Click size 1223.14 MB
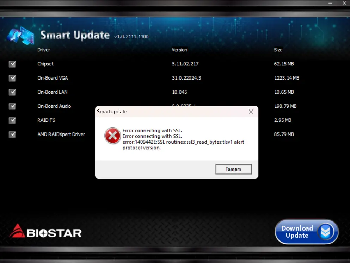Viewport: 350px width, 263px height. [x=287, y=78]
